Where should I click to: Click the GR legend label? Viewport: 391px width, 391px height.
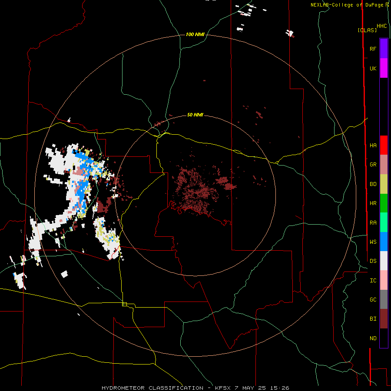click(373, 165)
